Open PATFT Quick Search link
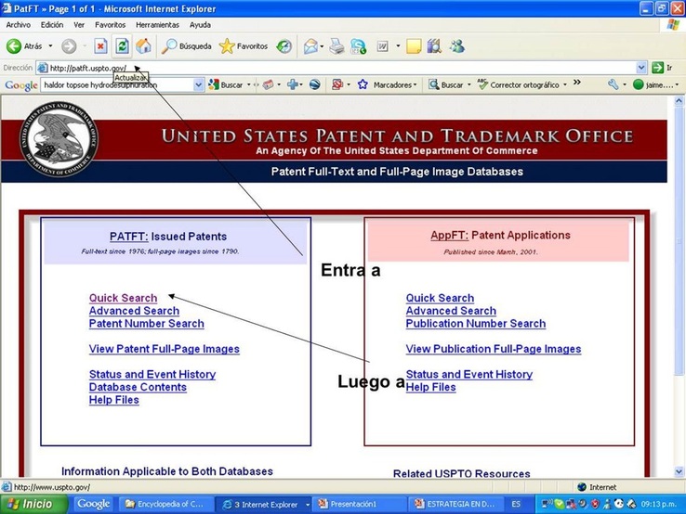 click(x=123, y=298)
